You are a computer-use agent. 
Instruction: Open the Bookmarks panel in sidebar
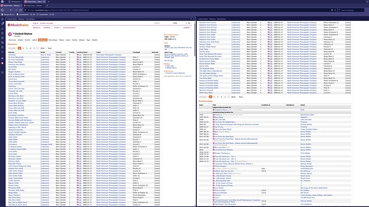click(2, 20)
